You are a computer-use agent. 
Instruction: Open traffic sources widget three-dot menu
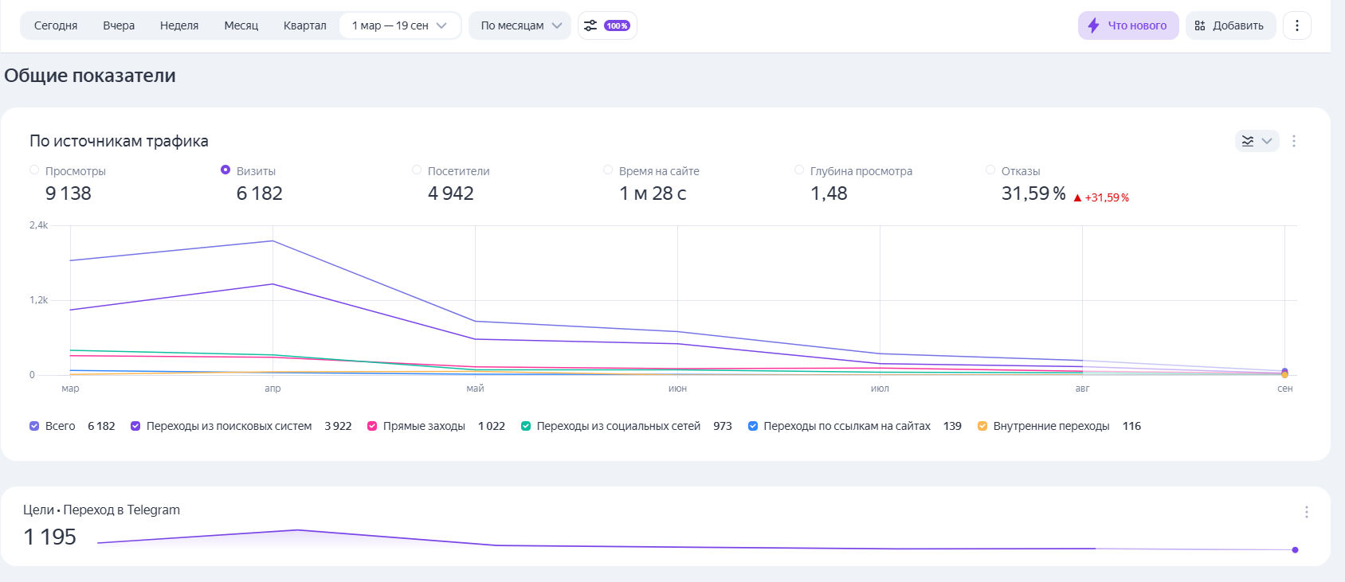(x=1293, y=141)
